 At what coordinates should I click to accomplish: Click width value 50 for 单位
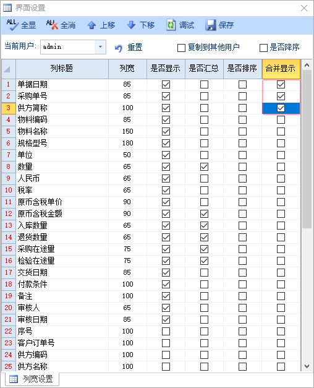click(127, 155)
